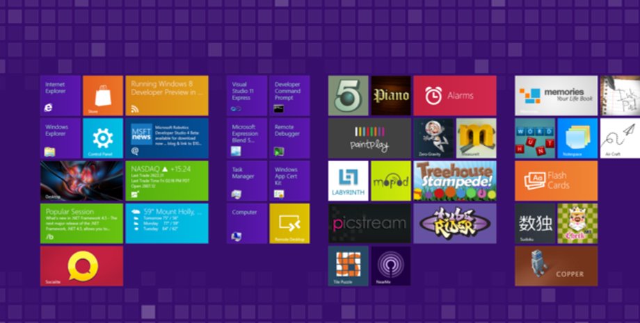640x323 pixels.
Task: Launch the Store app tile
Action: click(102, 96)
